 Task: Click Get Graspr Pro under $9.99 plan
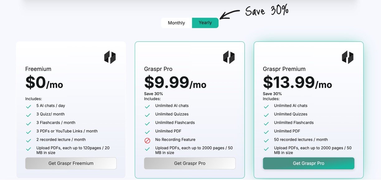pyautogui.click(x=190, y=163)
